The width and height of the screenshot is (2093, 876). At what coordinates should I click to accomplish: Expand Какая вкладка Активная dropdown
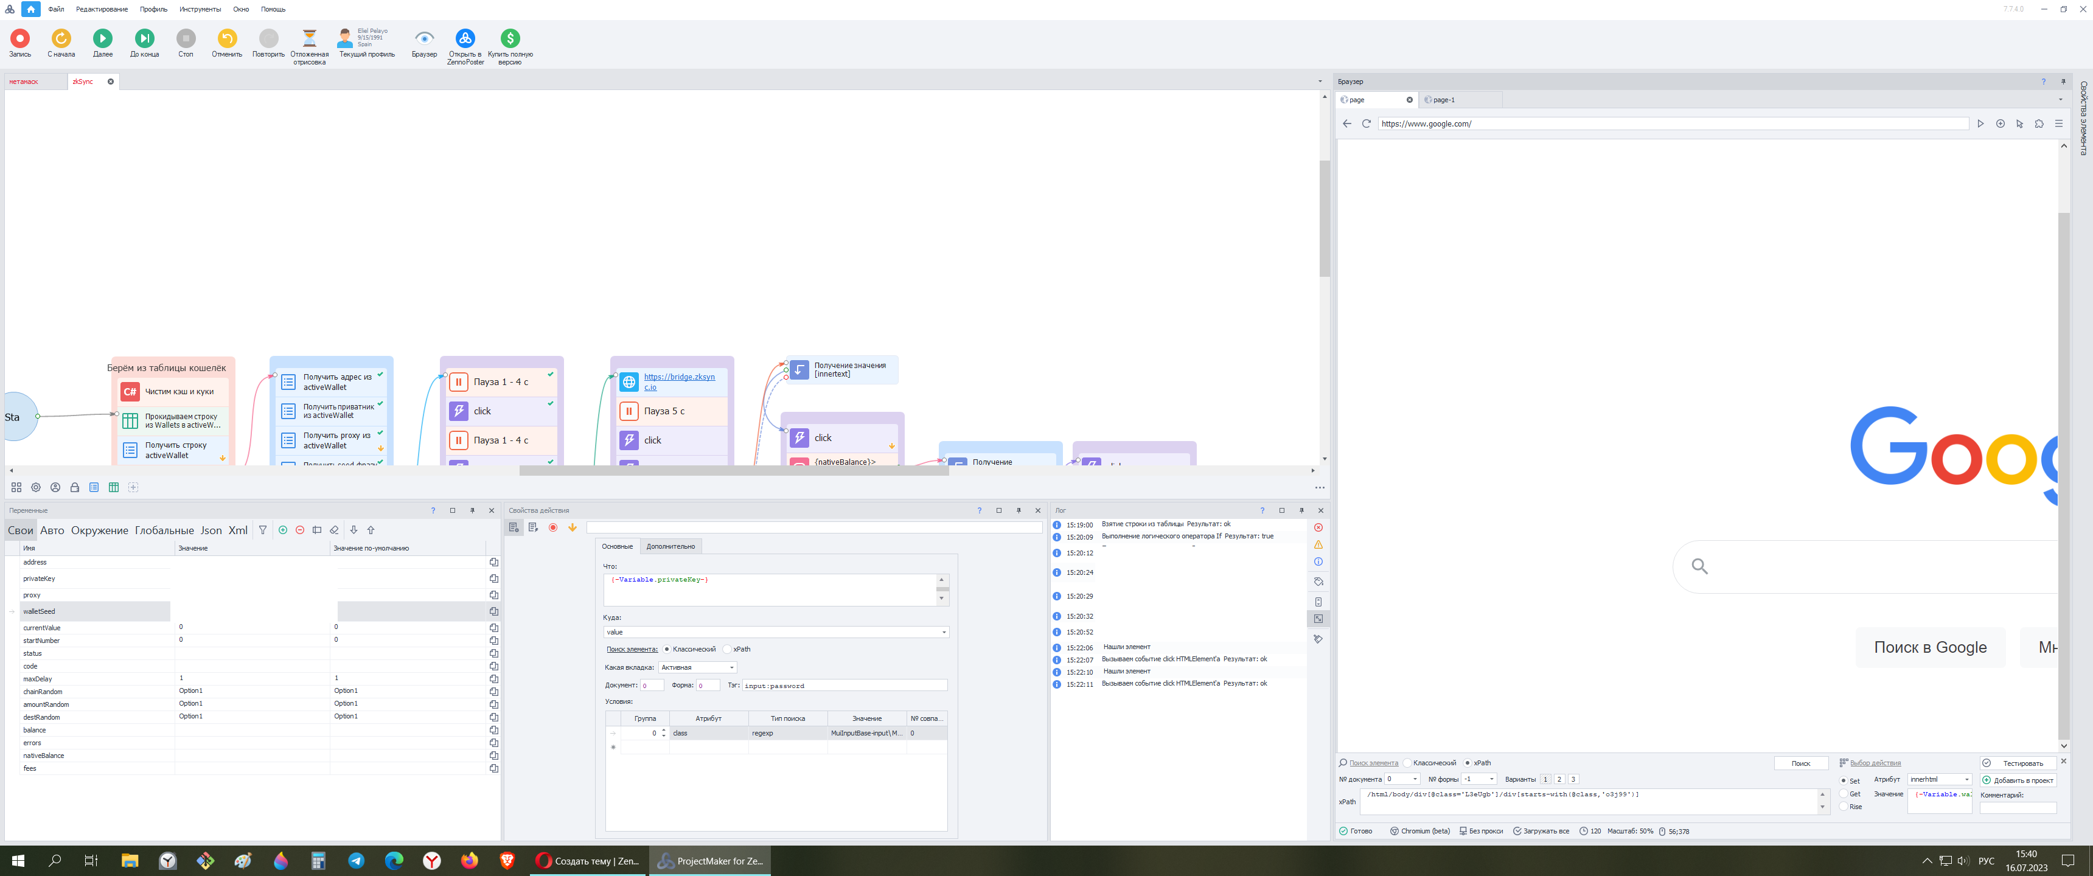click(x=731, y=668)
